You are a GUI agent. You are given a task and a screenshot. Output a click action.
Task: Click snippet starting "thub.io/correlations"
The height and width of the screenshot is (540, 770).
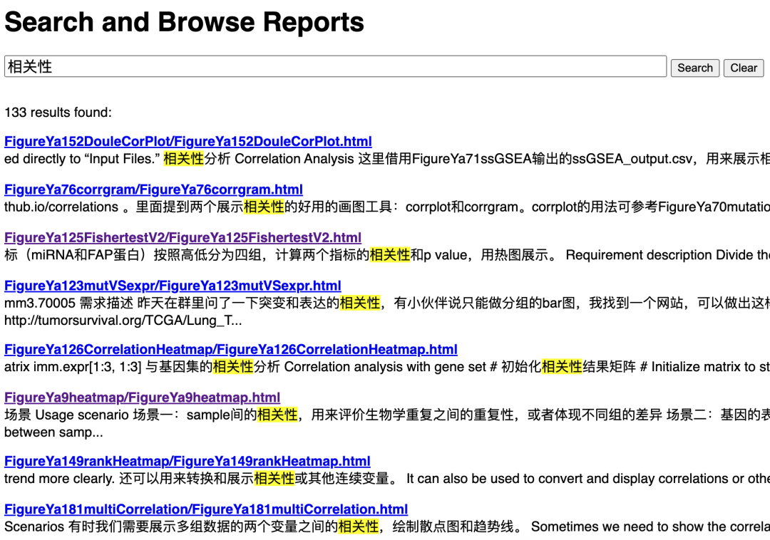click(x=387, y=207)
